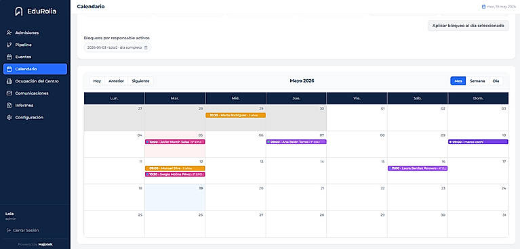The width and height of the screenshot is (520, 249).
Task: Go to Anterior month
Action: (117, 81)
